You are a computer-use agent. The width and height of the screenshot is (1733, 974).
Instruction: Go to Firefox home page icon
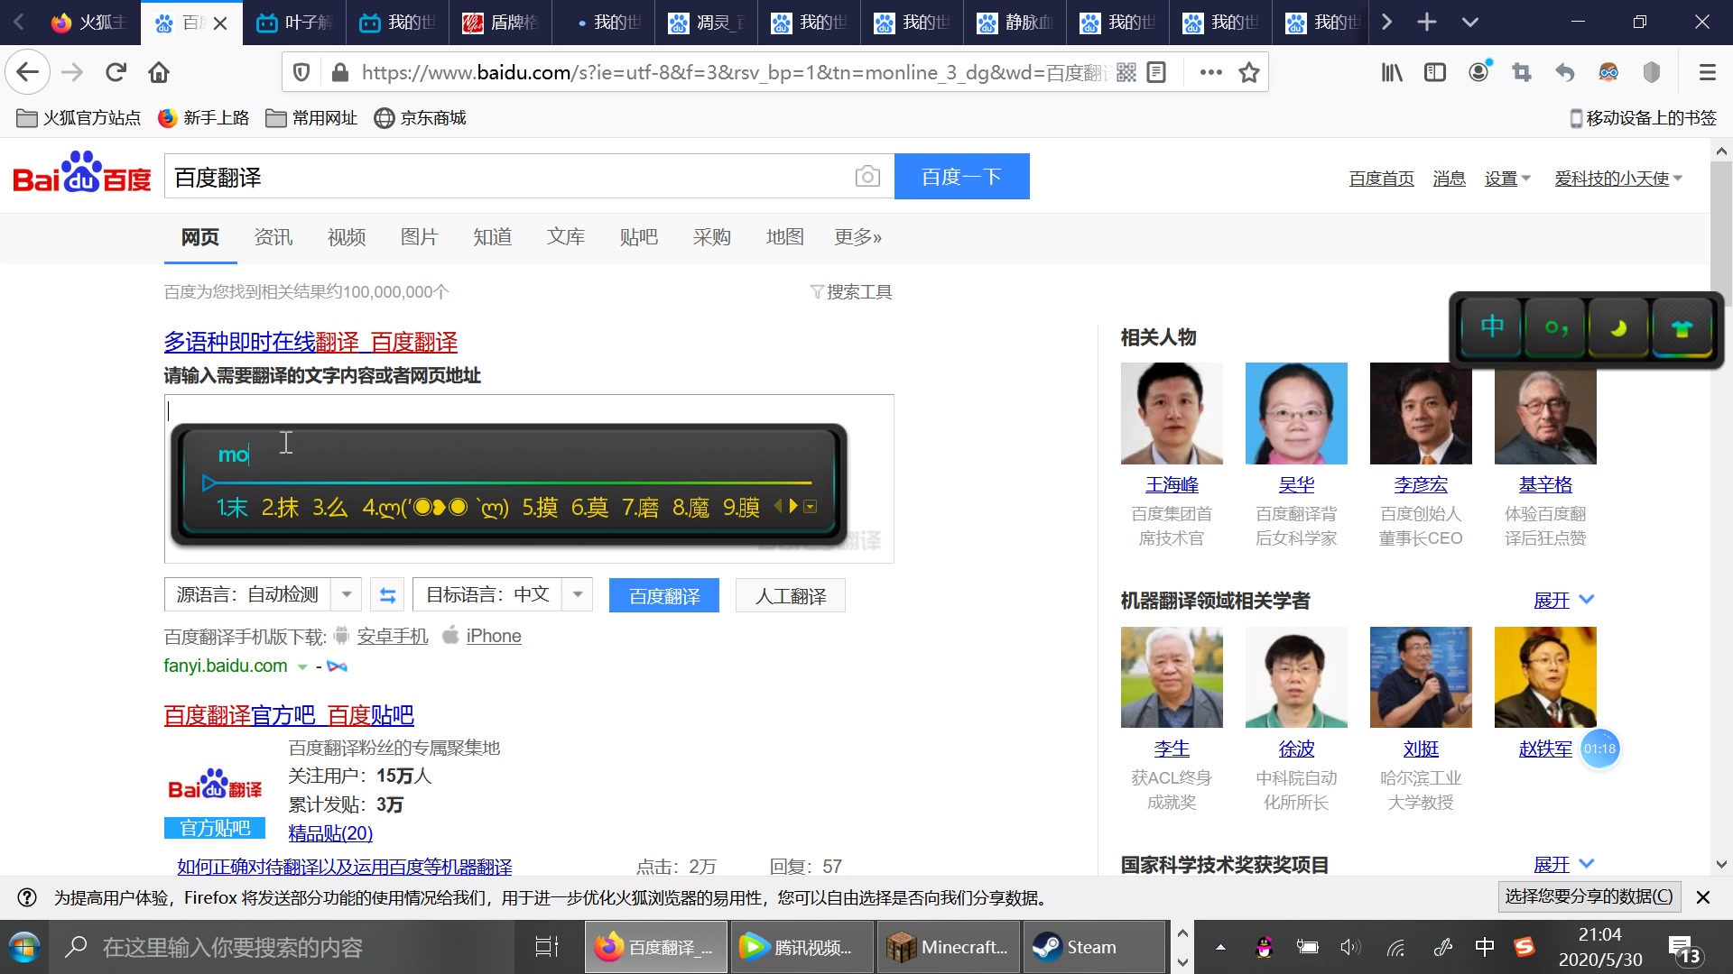[159, 72]
